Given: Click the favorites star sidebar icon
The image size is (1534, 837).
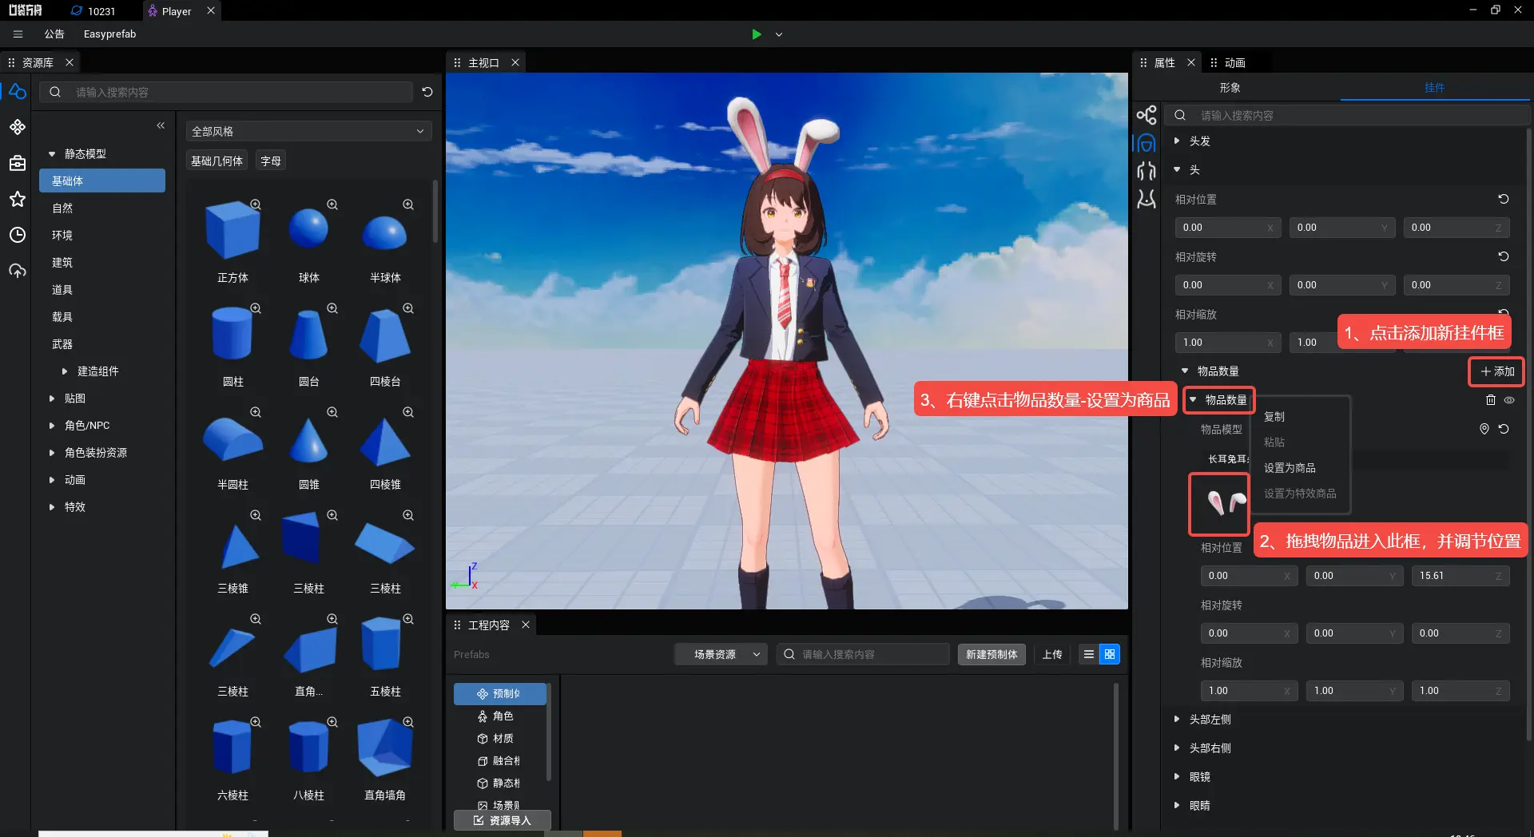Looking at the screenshot, I should [x=18, y=199].
